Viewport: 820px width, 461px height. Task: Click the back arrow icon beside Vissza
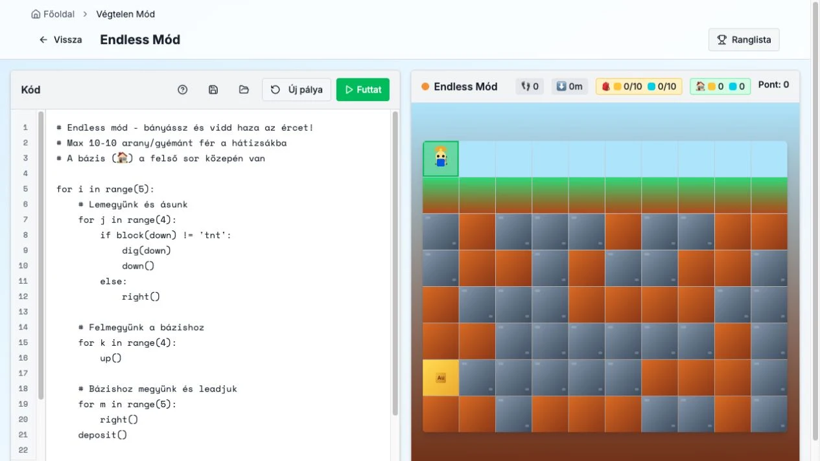[43, 39]
